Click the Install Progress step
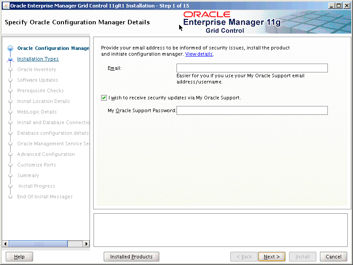 click(37, 186)
